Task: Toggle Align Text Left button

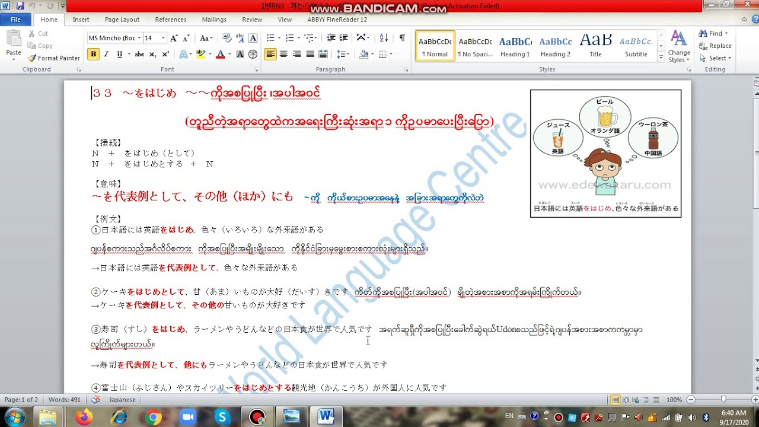Action: (x=270, y=54)
